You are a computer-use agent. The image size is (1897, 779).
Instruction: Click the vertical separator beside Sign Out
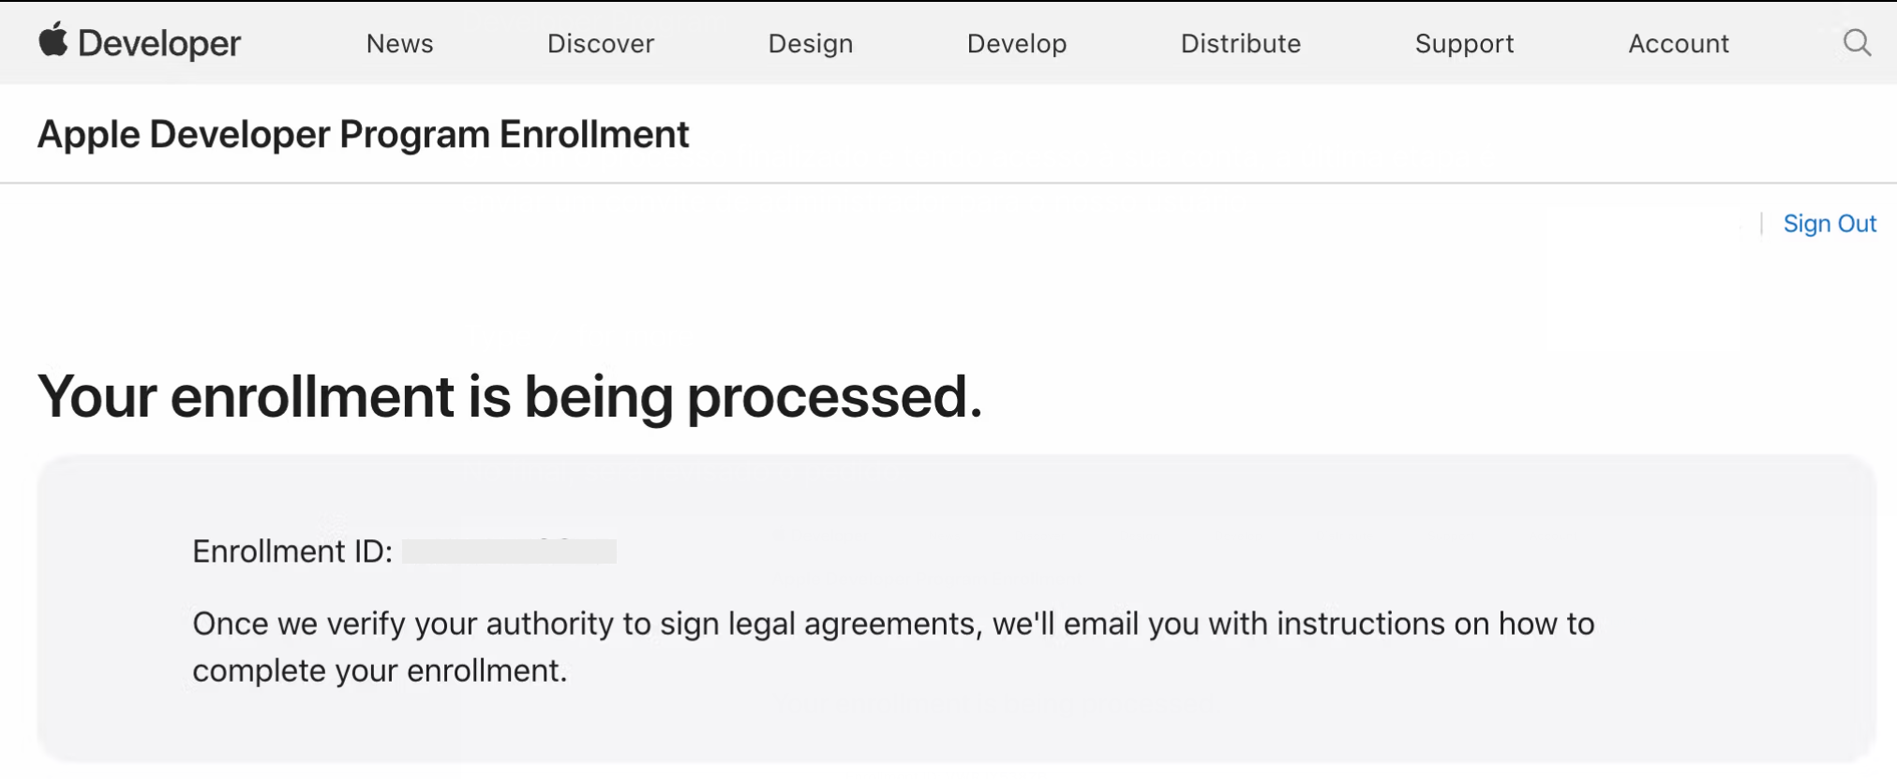[1762, 224]
